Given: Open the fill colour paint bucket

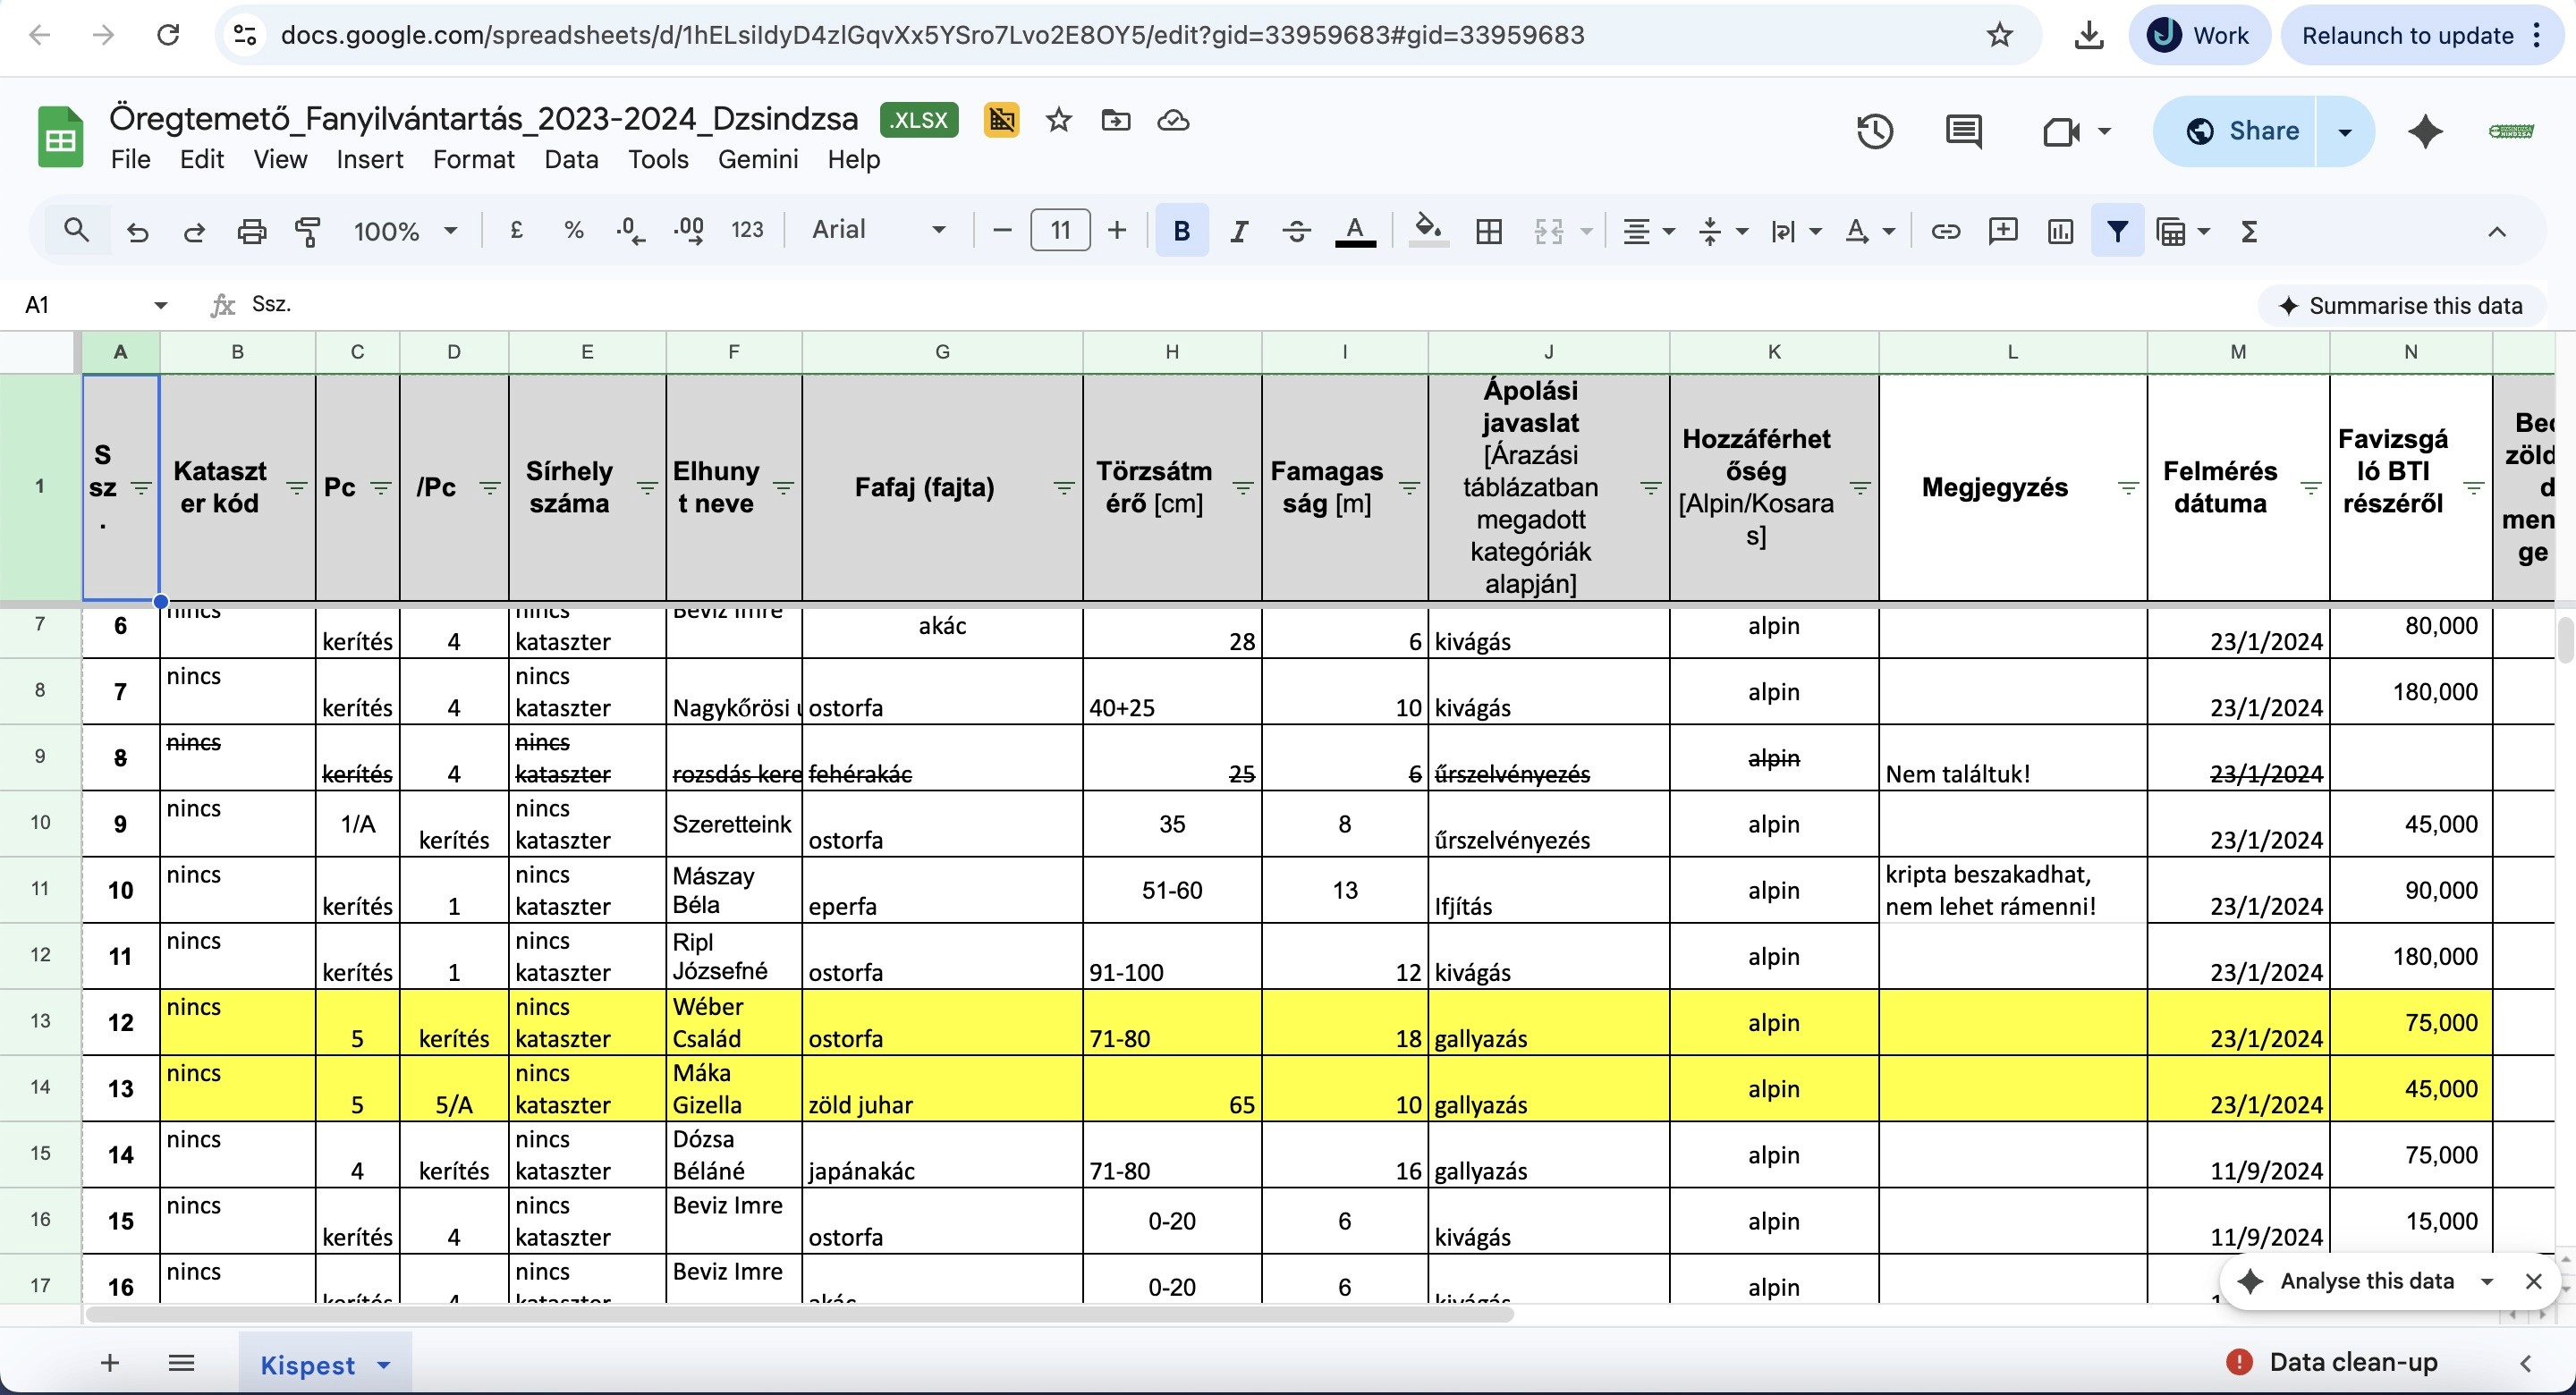Looking at the screenshot, I should pyautogui.click(x=1427, y=230).
